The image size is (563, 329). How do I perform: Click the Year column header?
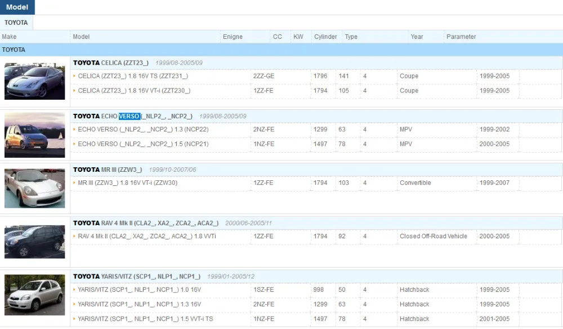[417, 37]
